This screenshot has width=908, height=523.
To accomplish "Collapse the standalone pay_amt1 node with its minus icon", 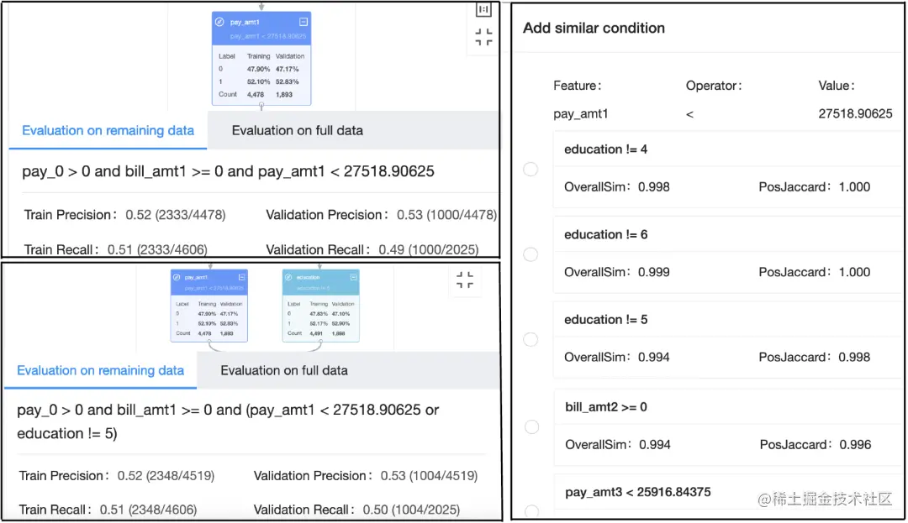I will (x=304, y=22).
